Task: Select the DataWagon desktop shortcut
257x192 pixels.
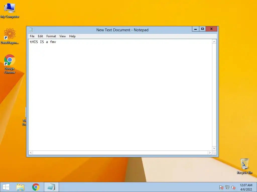Action: pos(10,36)
